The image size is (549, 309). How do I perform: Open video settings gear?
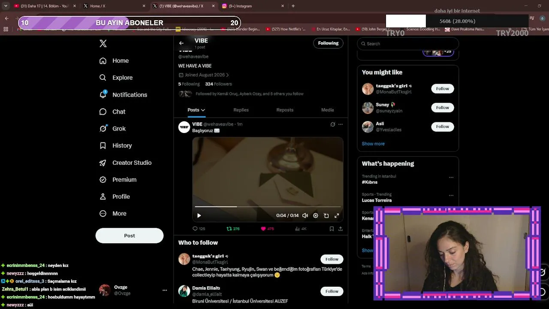(x=316, y=215)
